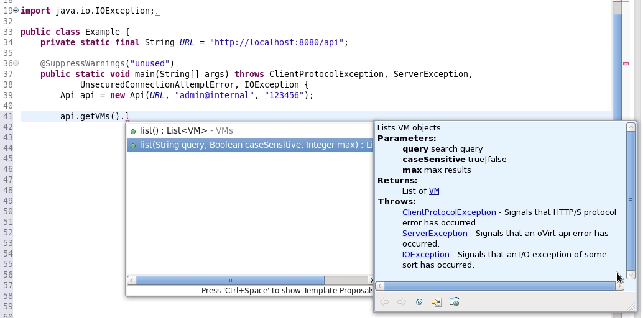Image resolution: width=643 pixels, height=318 pixels.
Task: Expand the collapsed imports box after IOException
Action: point(158,11)
